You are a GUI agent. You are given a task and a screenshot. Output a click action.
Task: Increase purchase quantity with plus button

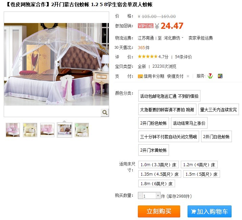click(158, 196)
